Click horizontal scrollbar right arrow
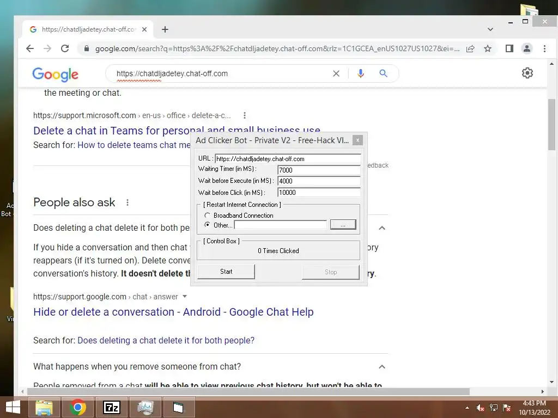Viewport: 558px width, 418px height. point(542,392)
